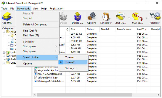Viewport: 162px width, 98px height.
Task: Sort by the Time left column header
Action: point(108,29)
